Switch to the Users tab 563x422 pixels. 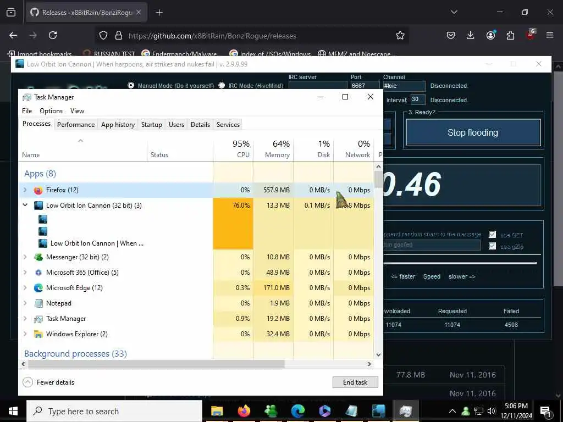tap(176, 125)
